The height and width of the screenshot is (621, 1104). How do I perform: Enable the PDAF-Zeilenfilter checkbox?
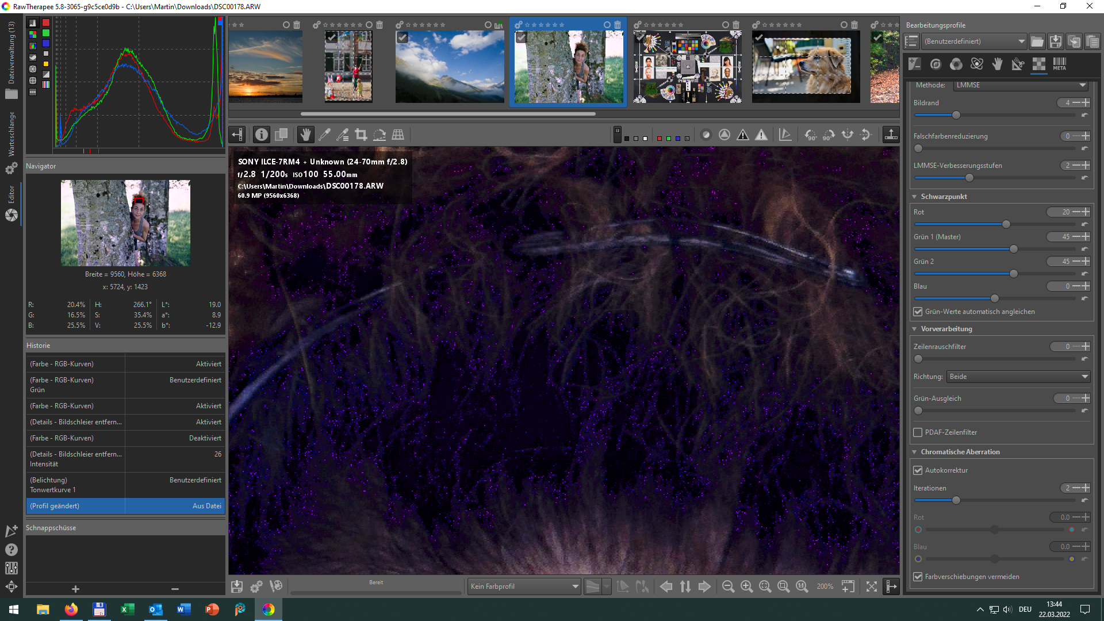pos(918,432)
